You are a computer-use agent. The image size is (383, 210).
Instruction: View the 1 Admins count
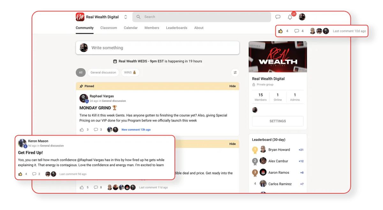point(295,97)
